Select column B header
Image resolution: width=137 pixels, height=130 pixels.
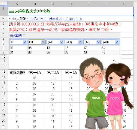pos(35,4)
